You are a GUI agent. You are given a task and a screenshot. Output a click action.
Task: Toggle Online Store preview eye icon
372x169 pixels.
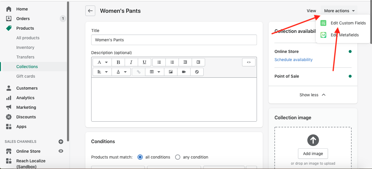point(61,151)
